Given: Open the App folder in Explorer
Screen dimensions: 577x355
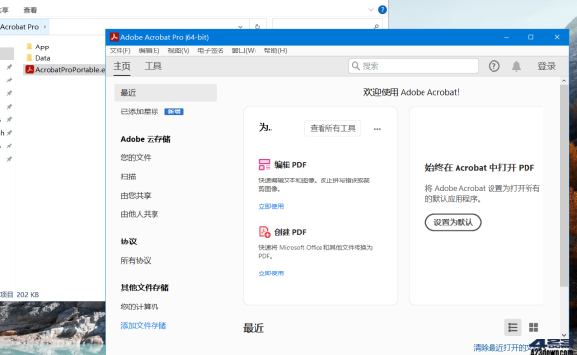Looking at the screenshot, I should point(38,47).
